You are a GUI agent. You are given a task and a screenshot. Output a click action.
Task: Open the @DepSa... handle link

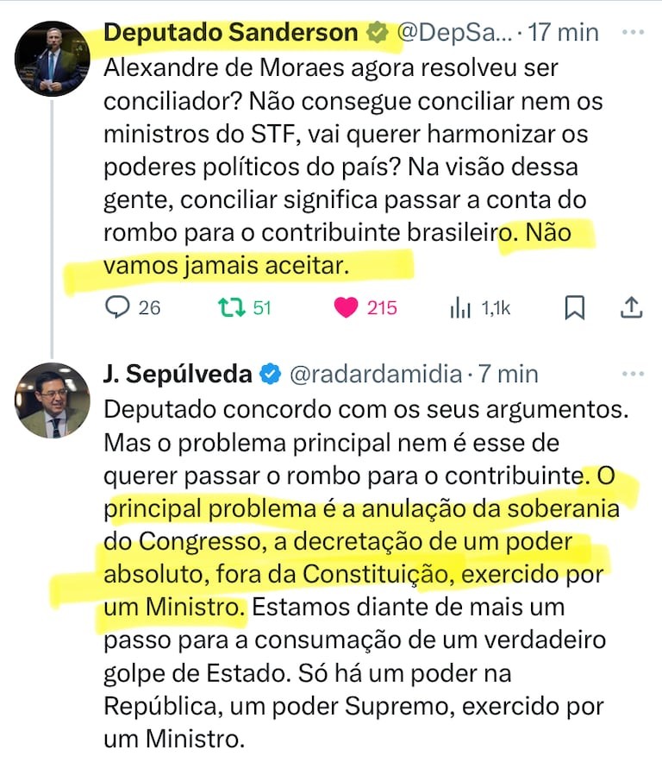pyautogui.click(x=453, y=33)
